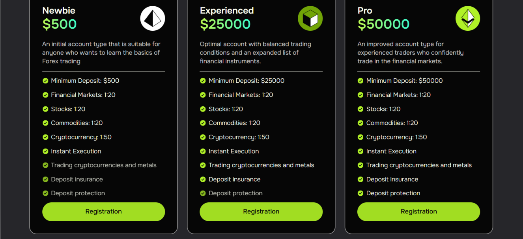The image size is (523, 239).
Task: Click the Pro $50000 price text
Action: [383, 24]
